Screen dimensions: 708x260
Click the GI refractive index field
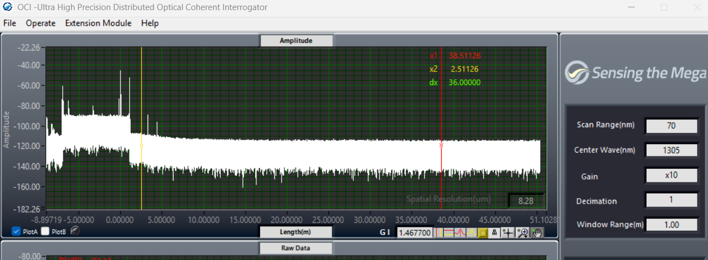416,232
